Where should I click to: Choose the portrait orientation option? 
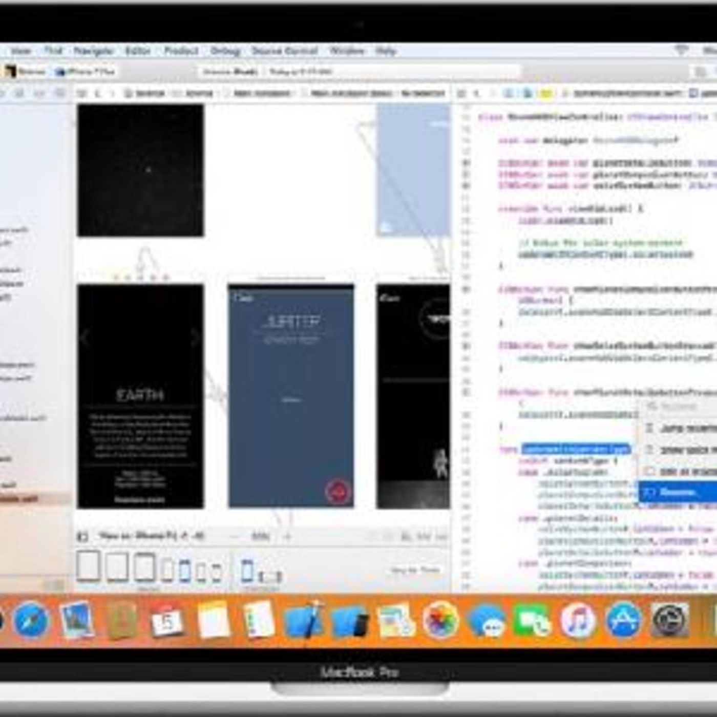click(247, 571)
